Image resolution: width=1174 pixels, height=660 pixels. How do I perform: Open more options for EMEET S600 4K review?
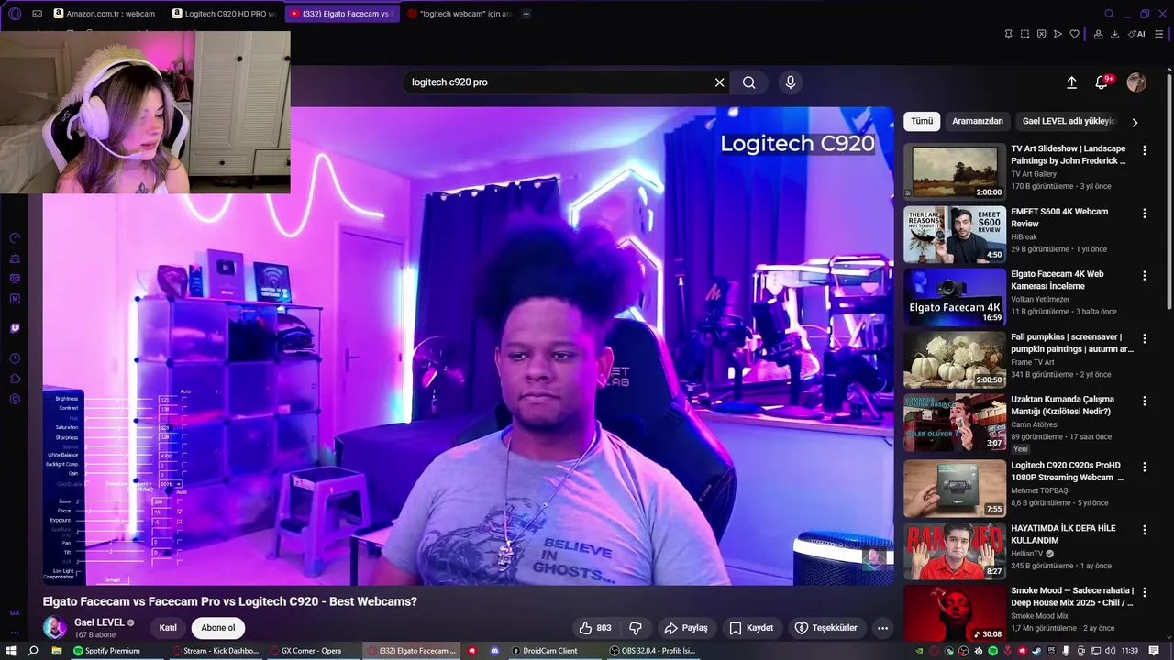click(1144, 214)
